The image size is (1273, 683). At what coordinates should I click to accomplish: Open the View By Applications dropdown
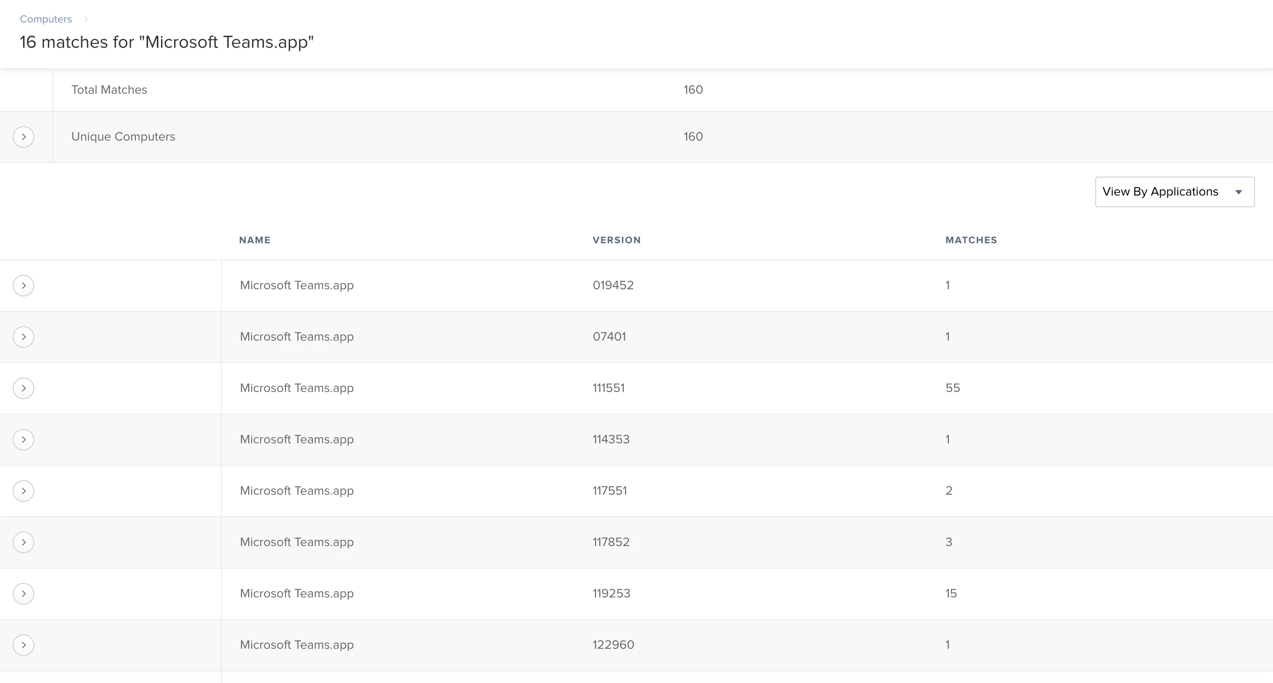click(1174, 191)
